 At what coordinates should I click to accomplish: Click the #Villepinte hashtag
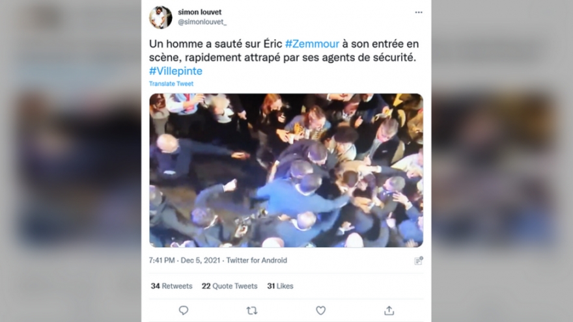pyautogui.click(x=175, y=71)
